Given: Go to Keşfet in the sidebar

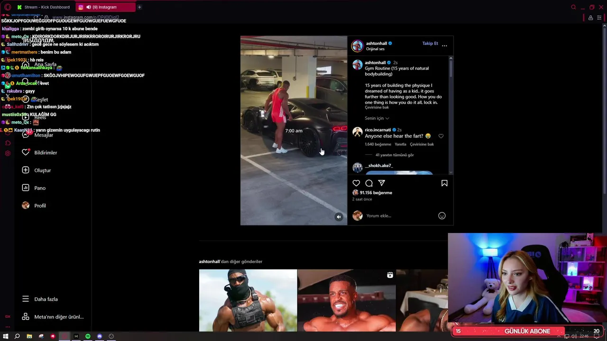Looking at the screenshot, I should pos(41,99).
